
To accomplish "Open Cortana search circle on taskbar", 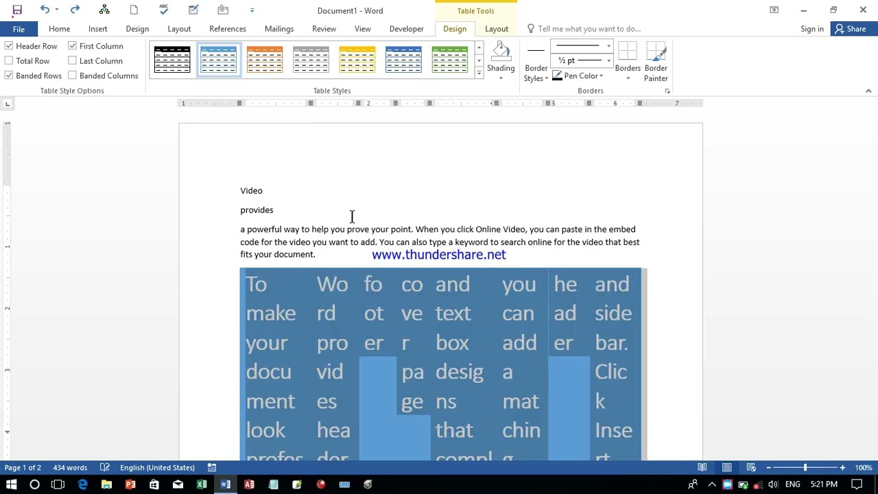I will pyautogui.click(x=34, y=484).
